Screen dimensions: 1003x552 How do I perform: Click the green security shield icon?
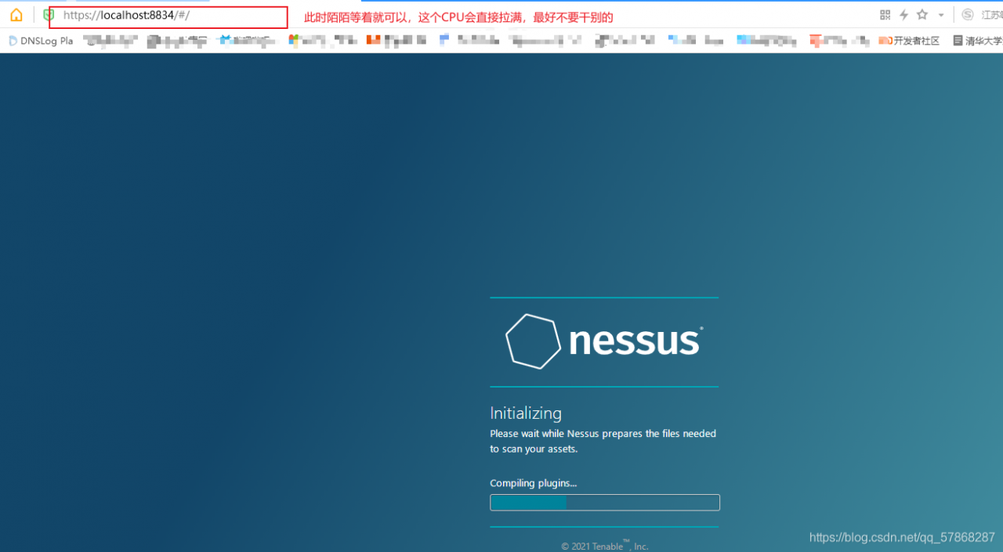[x=49, y=15]
